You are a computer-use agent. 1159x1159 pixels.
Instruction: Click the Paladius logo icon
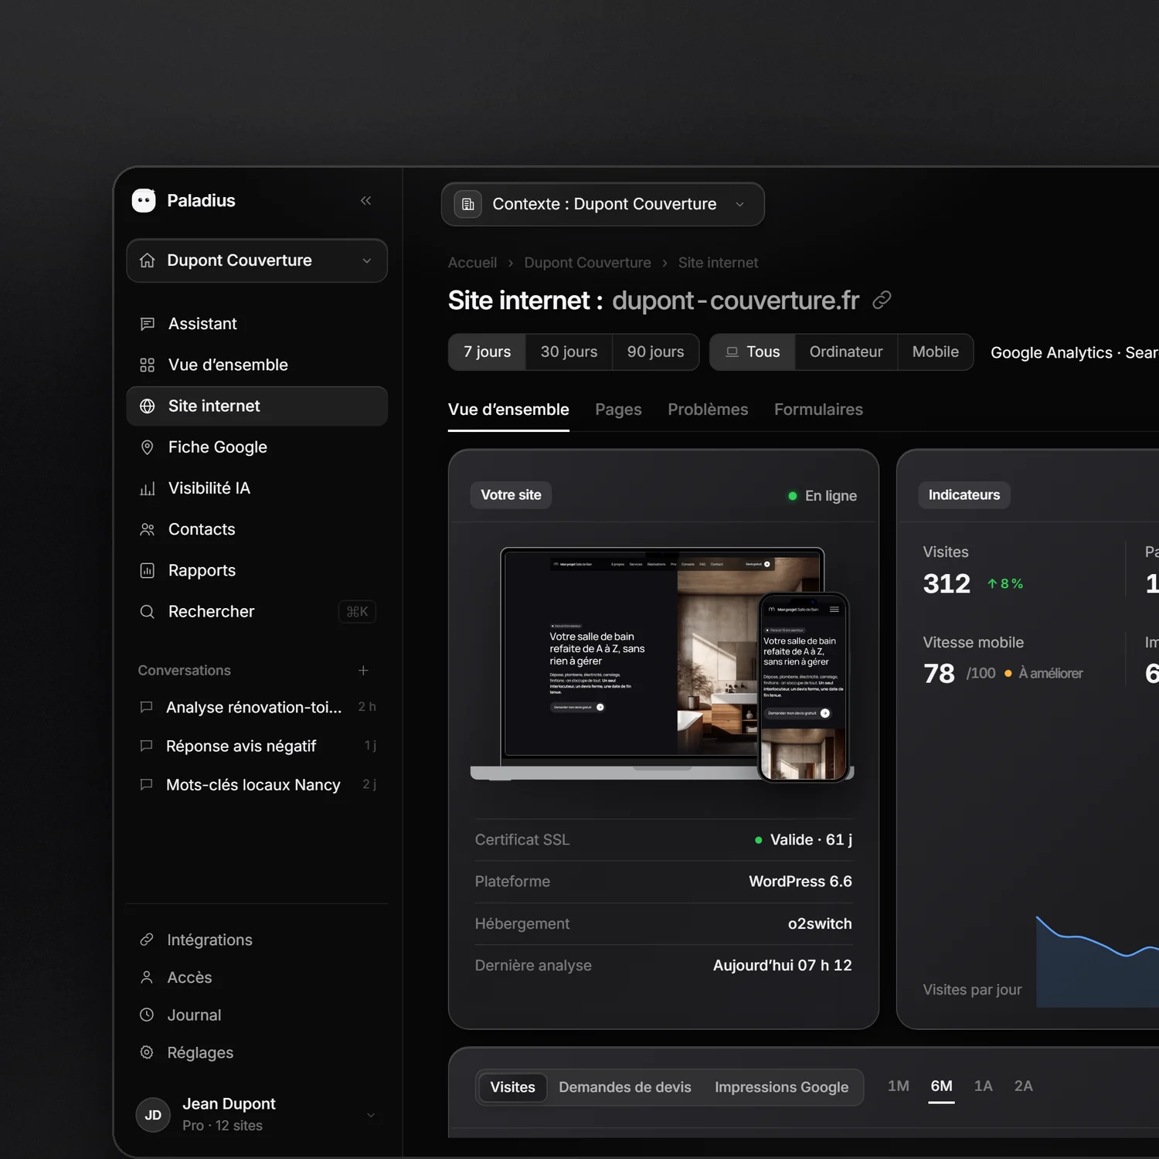pos(144,201)
